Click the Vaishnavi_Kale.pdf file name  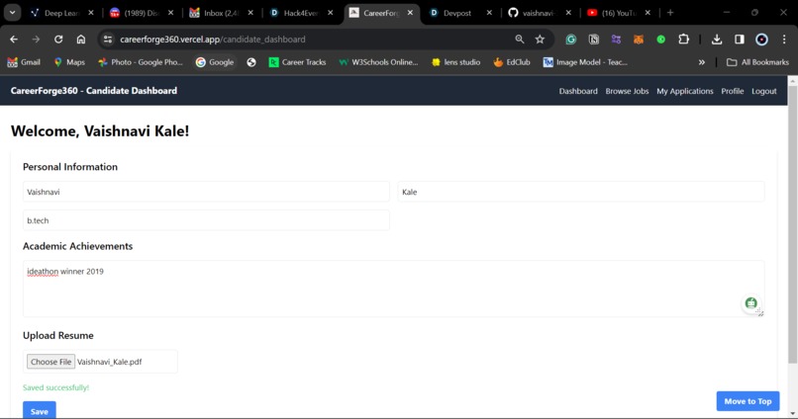click(110, 362)
